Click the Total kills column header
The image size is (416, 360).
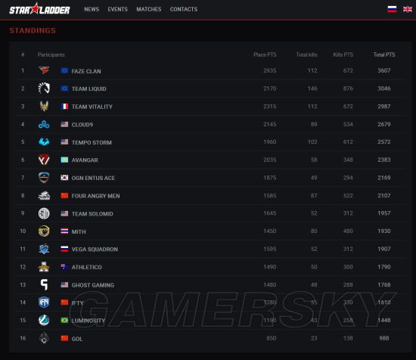pos(306,54)
